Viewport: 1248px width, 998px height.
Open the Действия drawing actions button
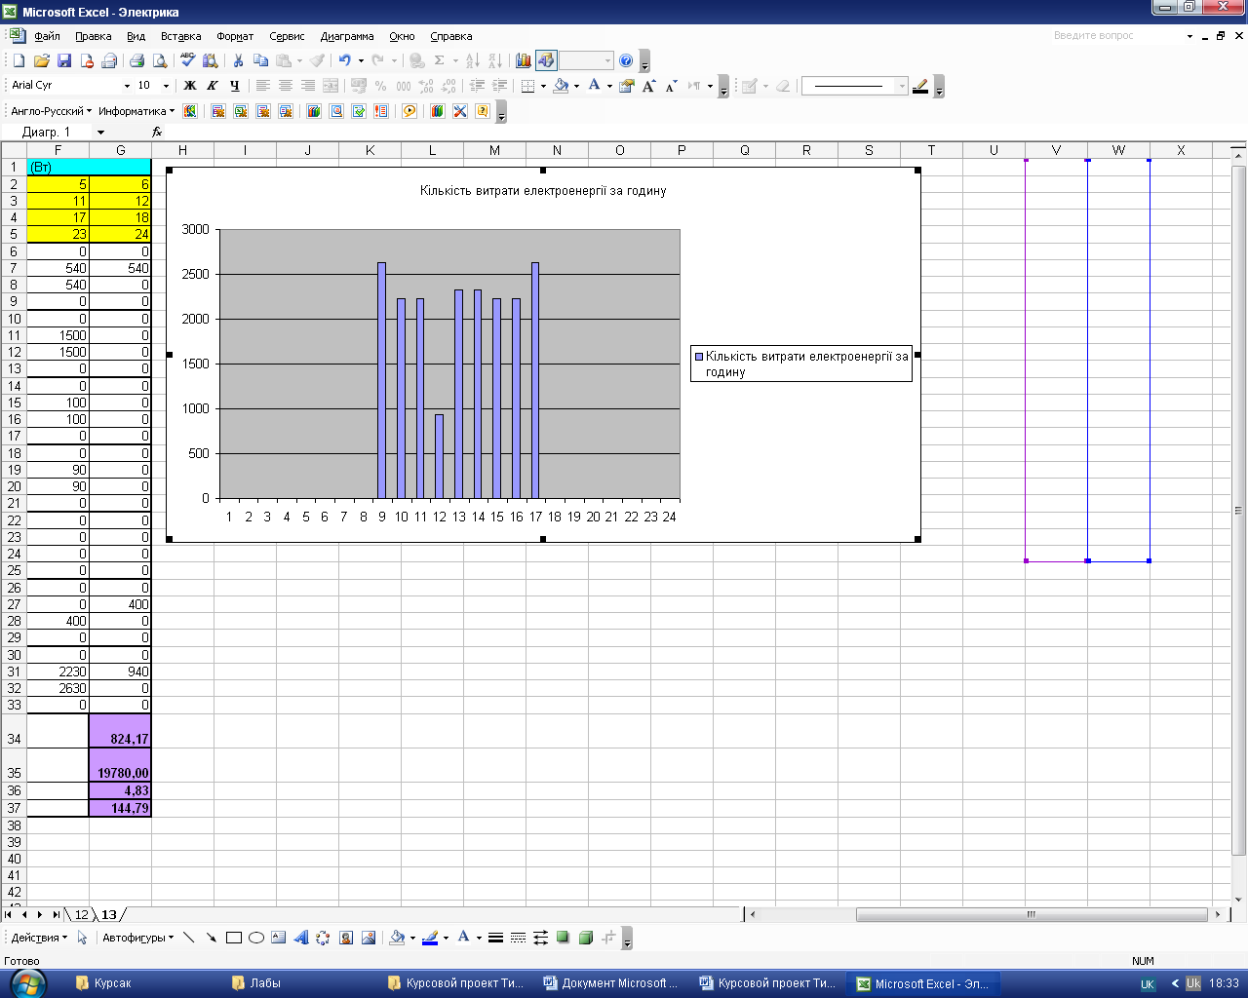pyautogui.click(x=39, y=938)
